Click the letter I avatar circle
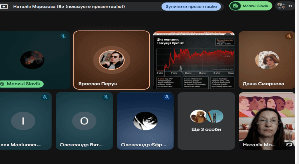This screenshot has height=164, width=299. [x=23, y=121]
